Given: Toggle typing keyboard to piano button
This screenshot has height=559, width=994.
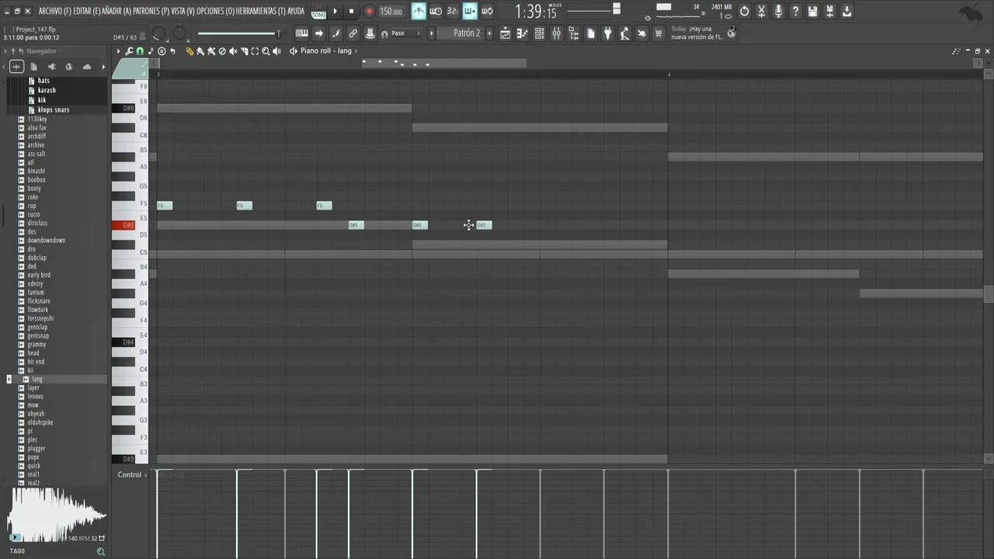Looking at the screenshot, I should click(301, 33).
